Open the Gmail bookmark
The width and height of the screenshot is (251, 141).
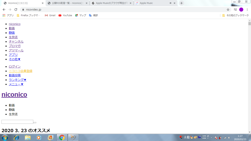50,15
